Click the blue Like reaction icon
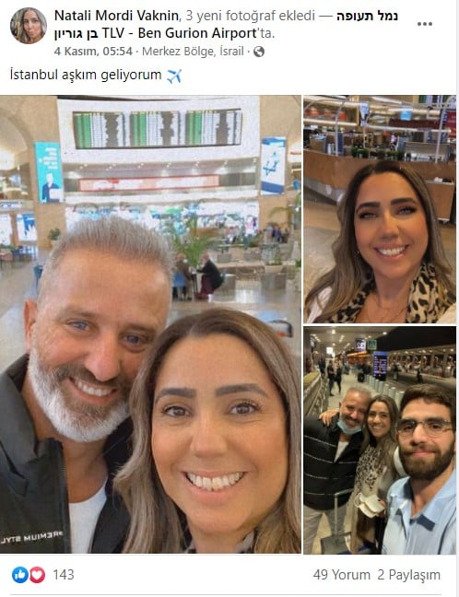 pos(20,575)
